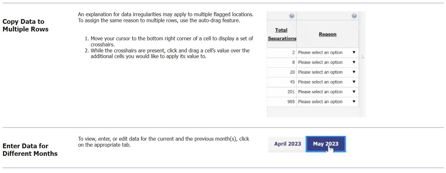
Task: Select the May 2023 tab
Action: [x=325, y=144]
